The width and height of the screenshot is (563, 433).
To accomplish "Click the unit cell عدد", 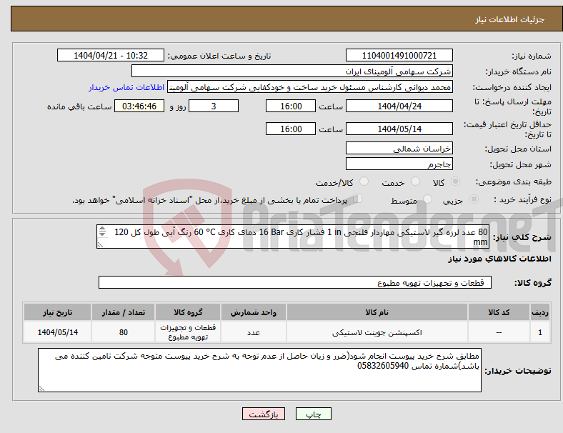I will pyautogui.click(x=254, y=332).
